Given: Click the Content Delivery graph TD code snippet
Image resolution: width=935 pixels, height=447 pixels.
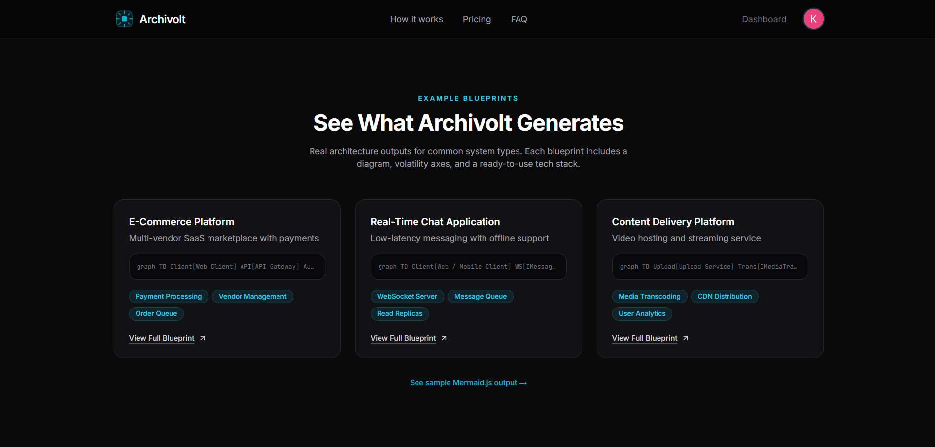Looking at the screenshot, I should point(710,267).
